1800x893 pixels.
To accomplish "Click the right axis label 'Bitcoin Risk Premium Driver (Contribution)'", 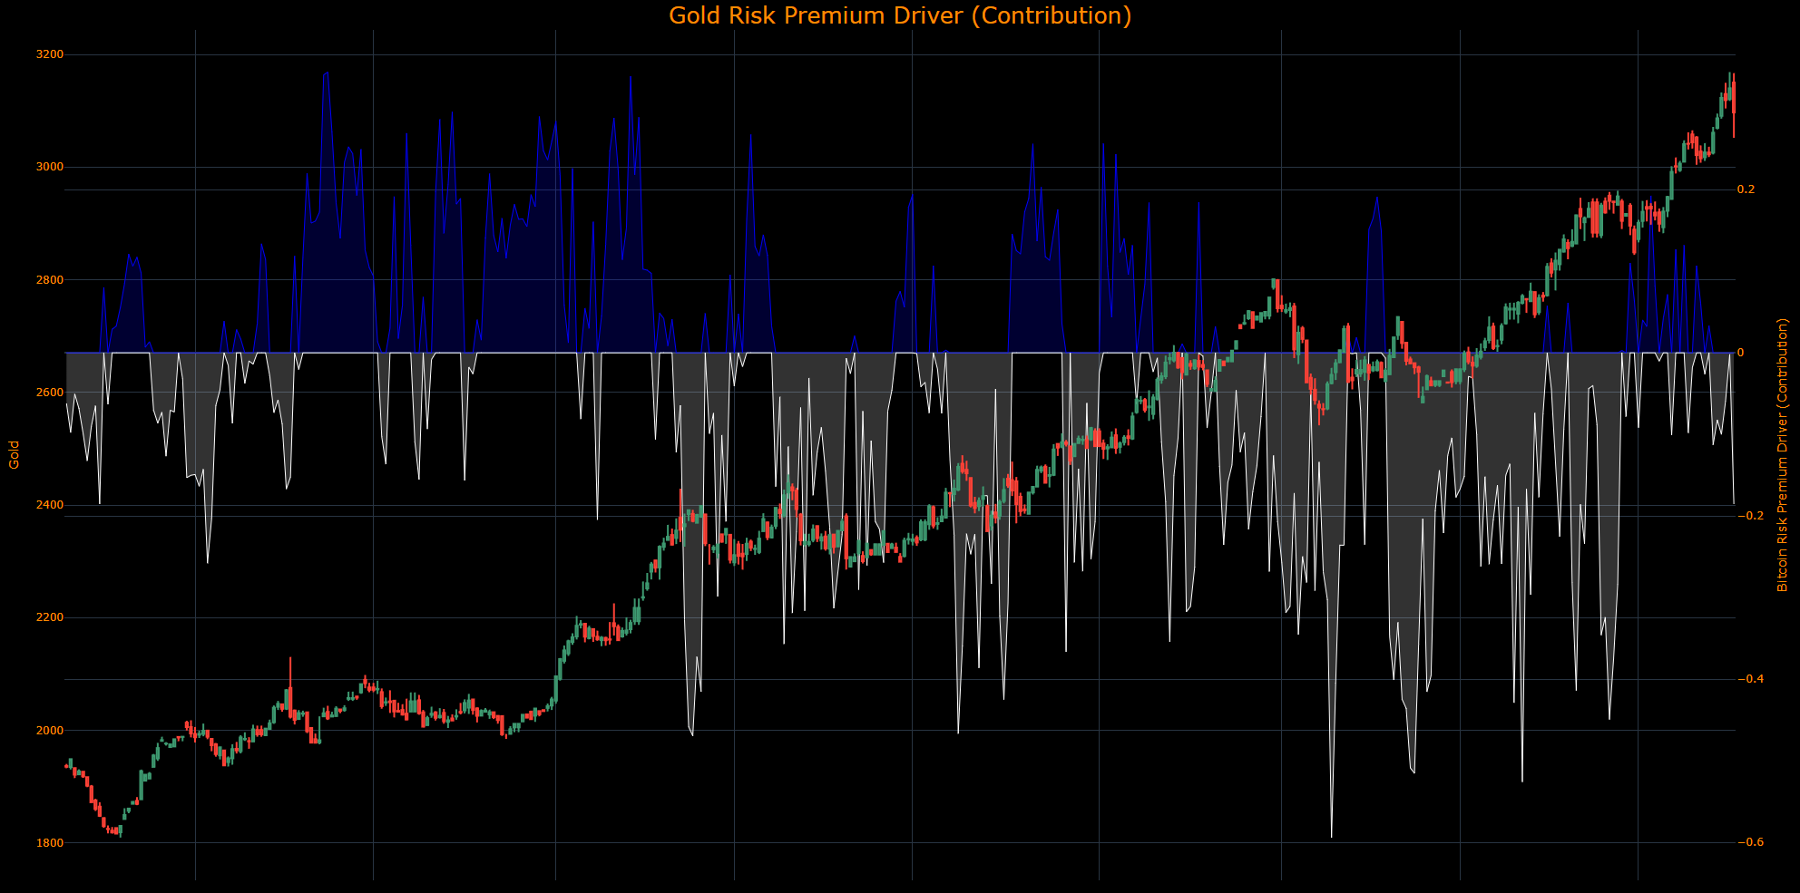I will [1783, 455].
